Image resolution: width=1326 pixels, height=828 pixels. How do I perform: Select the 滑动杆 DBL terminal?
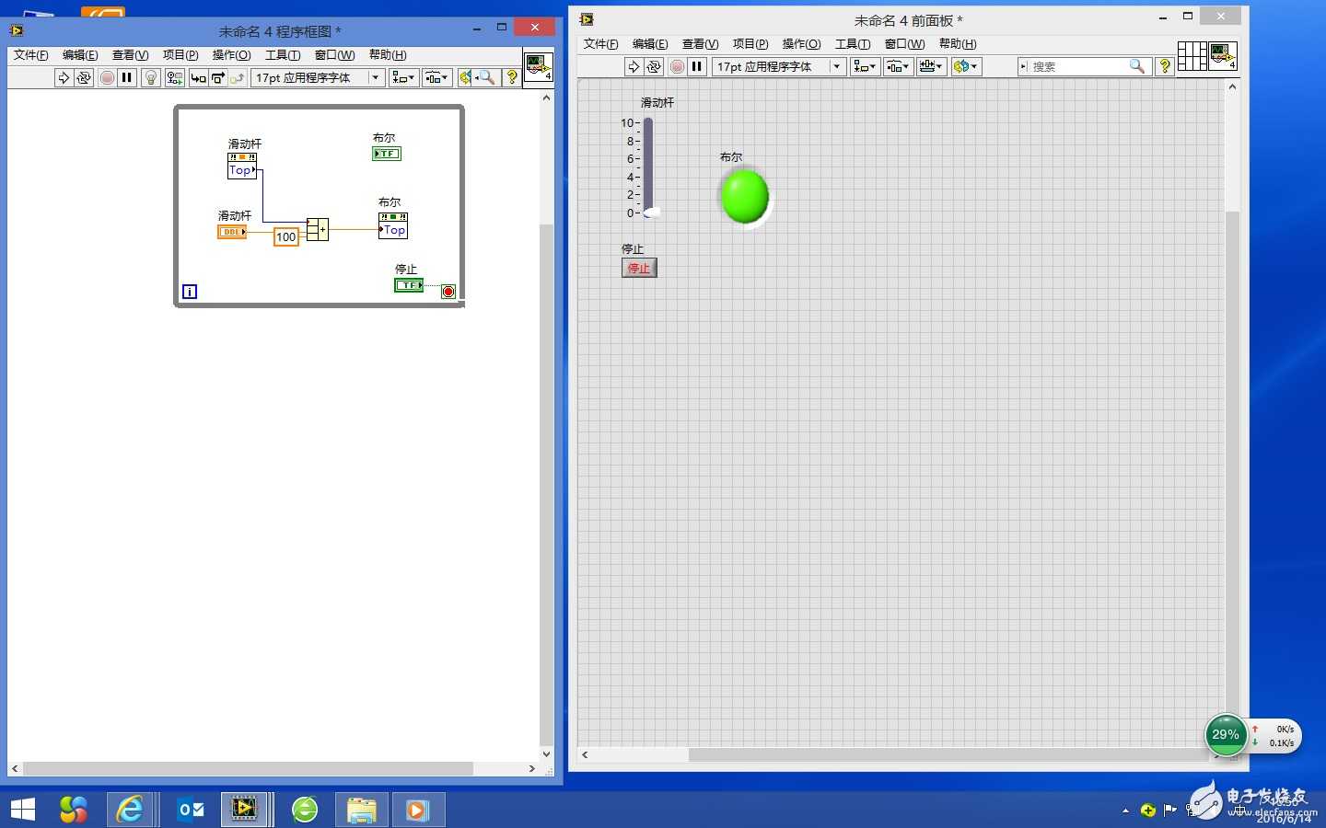tap(232, 232)
